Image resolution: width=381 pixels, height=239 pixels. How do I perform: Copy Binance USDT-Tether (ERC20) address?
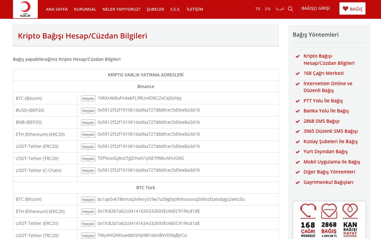(x=88, y=147)
